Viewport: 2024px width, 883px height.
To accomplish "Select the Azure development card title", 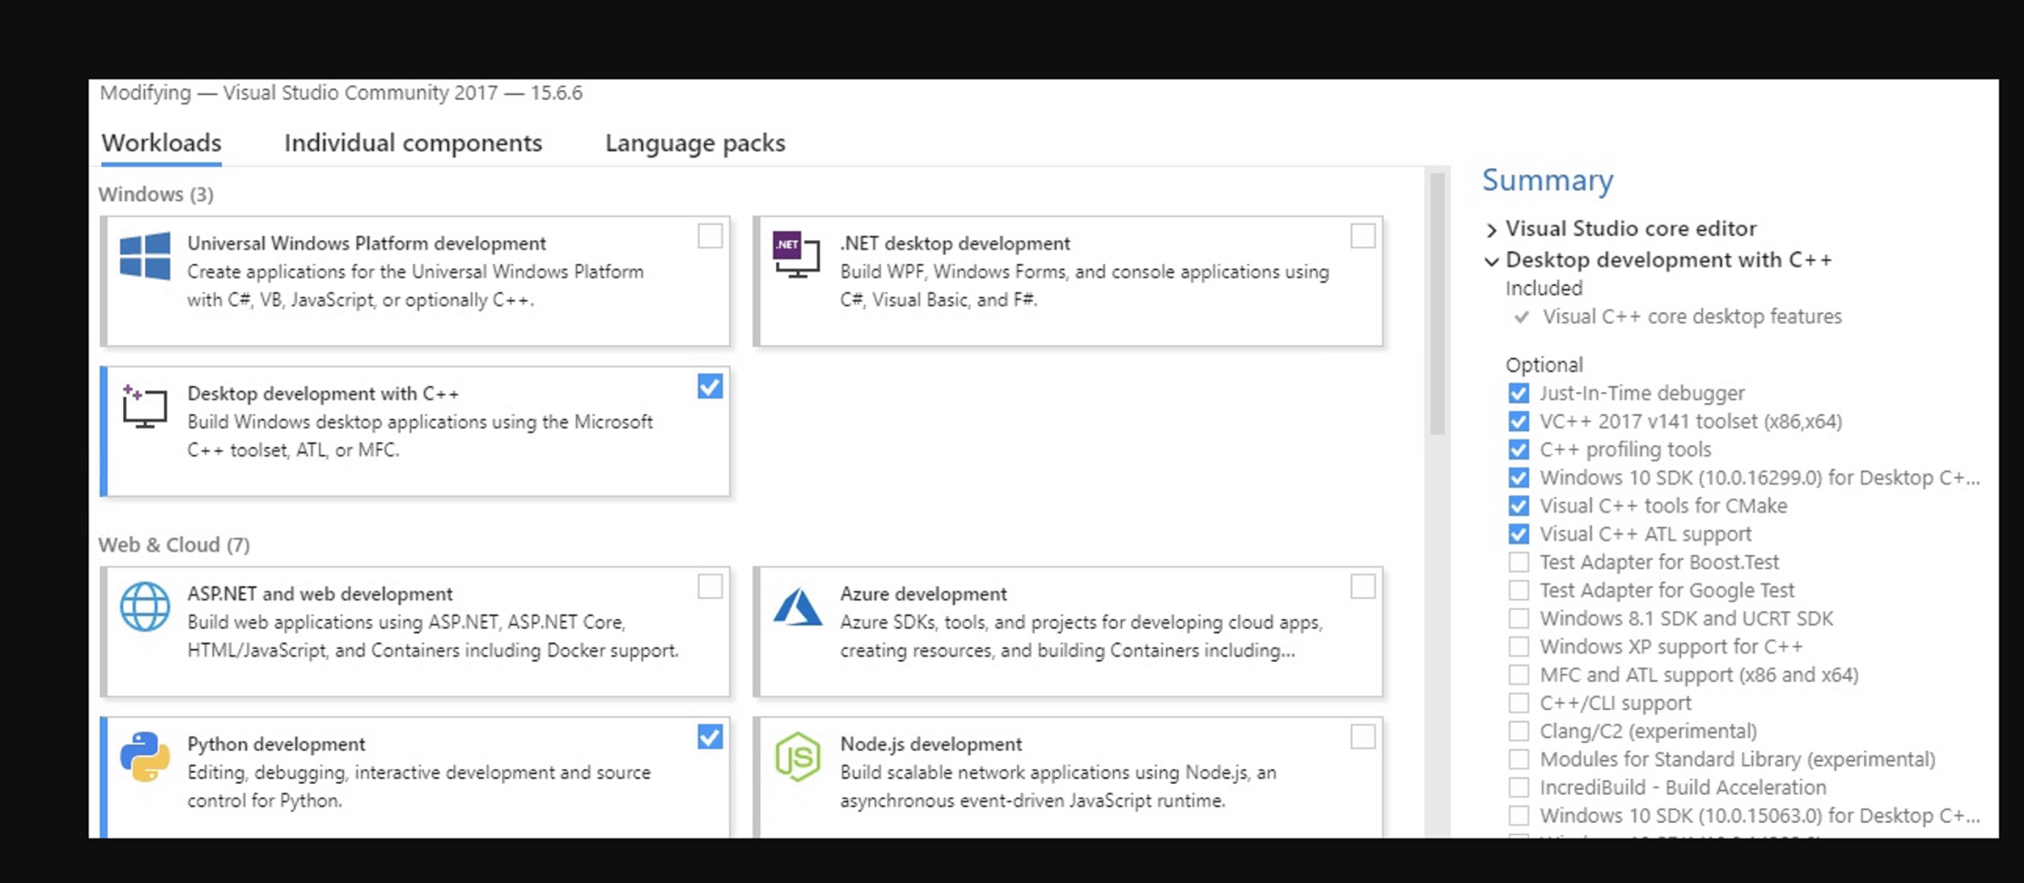I will pos(924,594).
